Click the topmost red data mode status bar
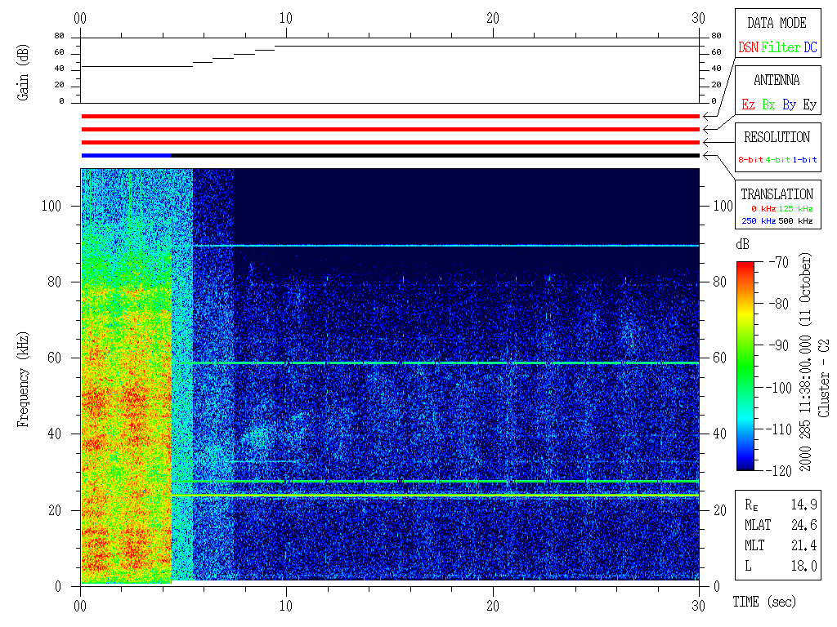Viewport: 837px width, 627px height. (390, 117)
